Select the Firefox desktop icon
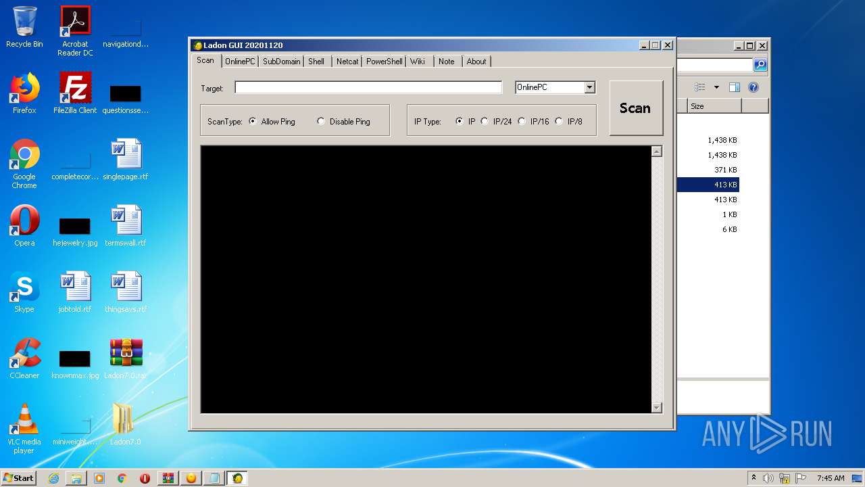The height and width of the screenshot is (487, 865). 24,93
